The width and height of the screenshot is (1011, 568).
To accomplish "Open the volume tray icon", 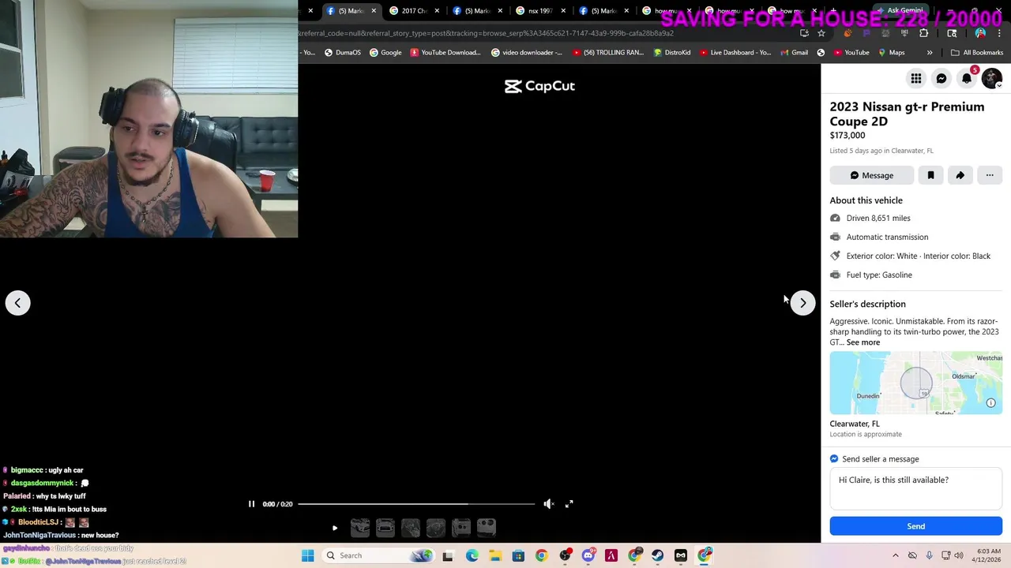I will pyautogui.click(x=960, y=555).
